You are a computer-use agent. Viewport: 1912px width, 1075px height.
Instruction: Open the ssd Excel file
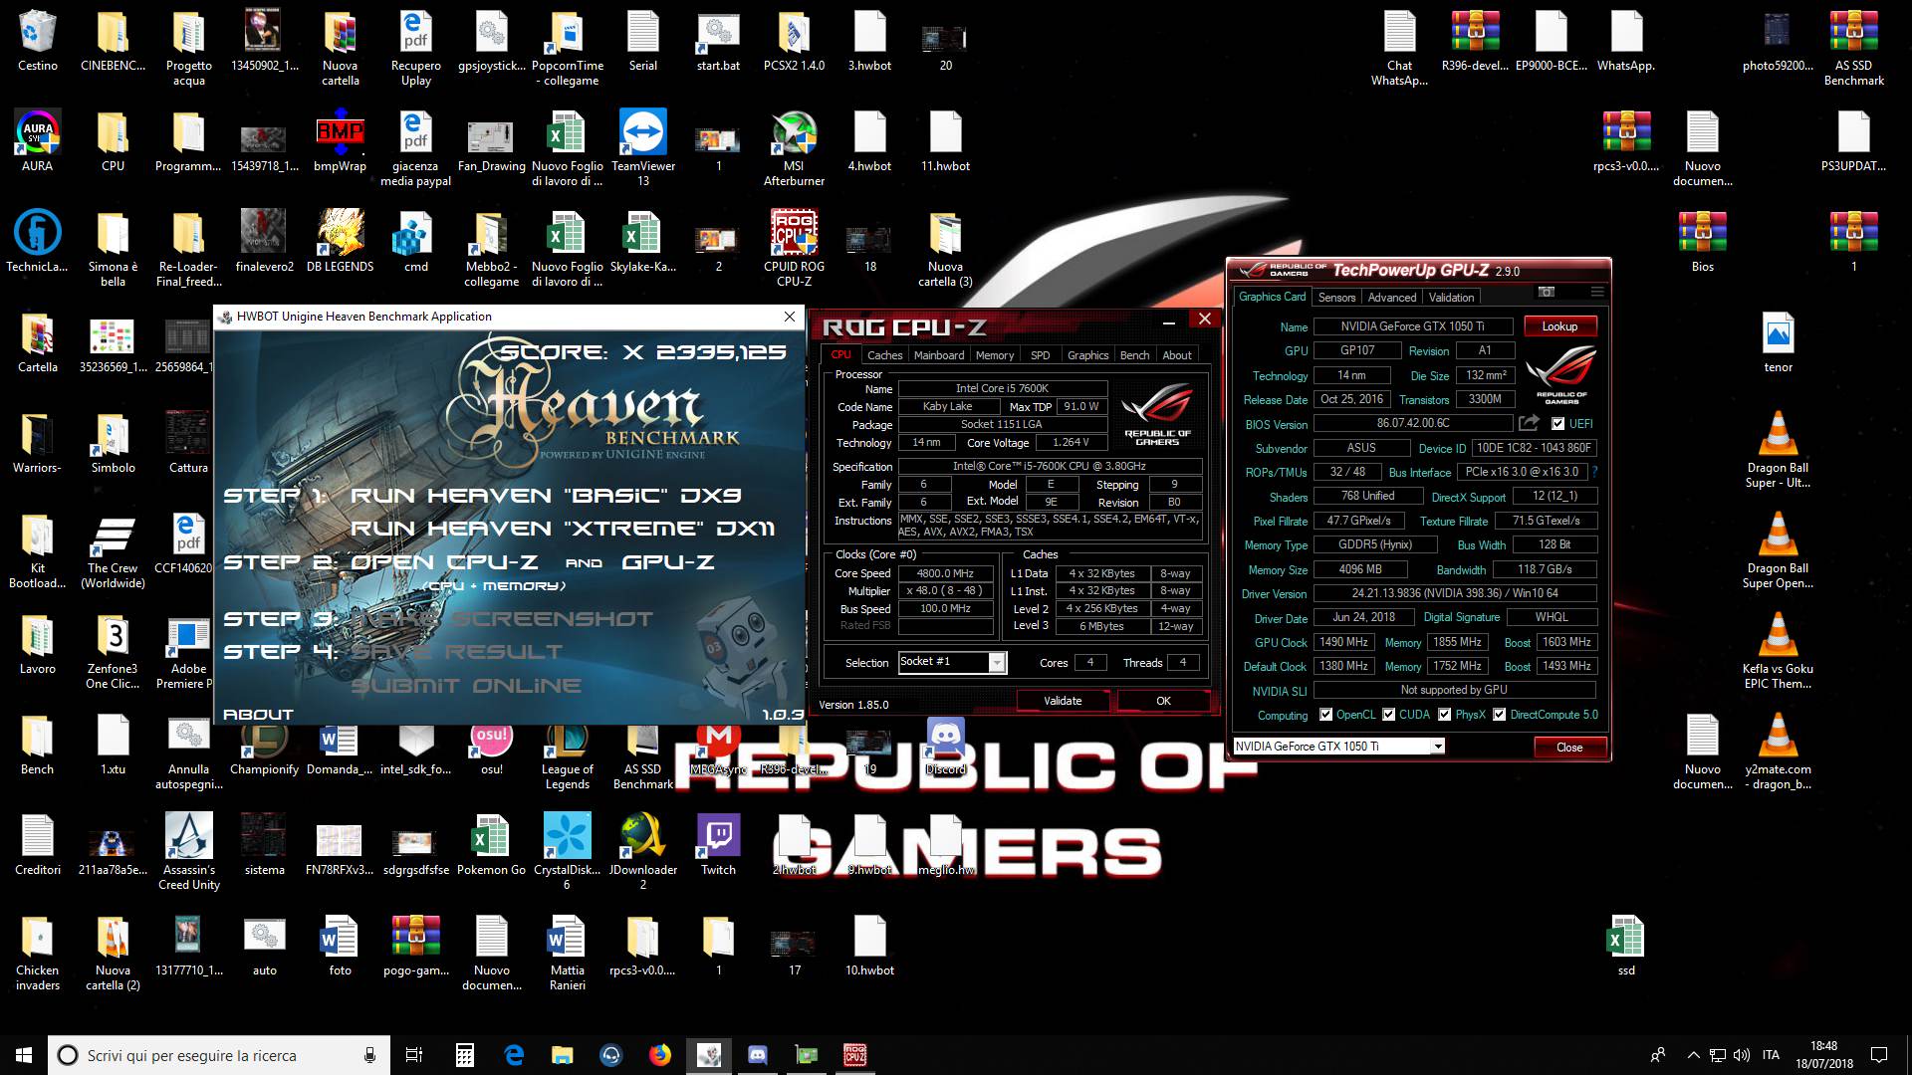(x=1626, y=945)
